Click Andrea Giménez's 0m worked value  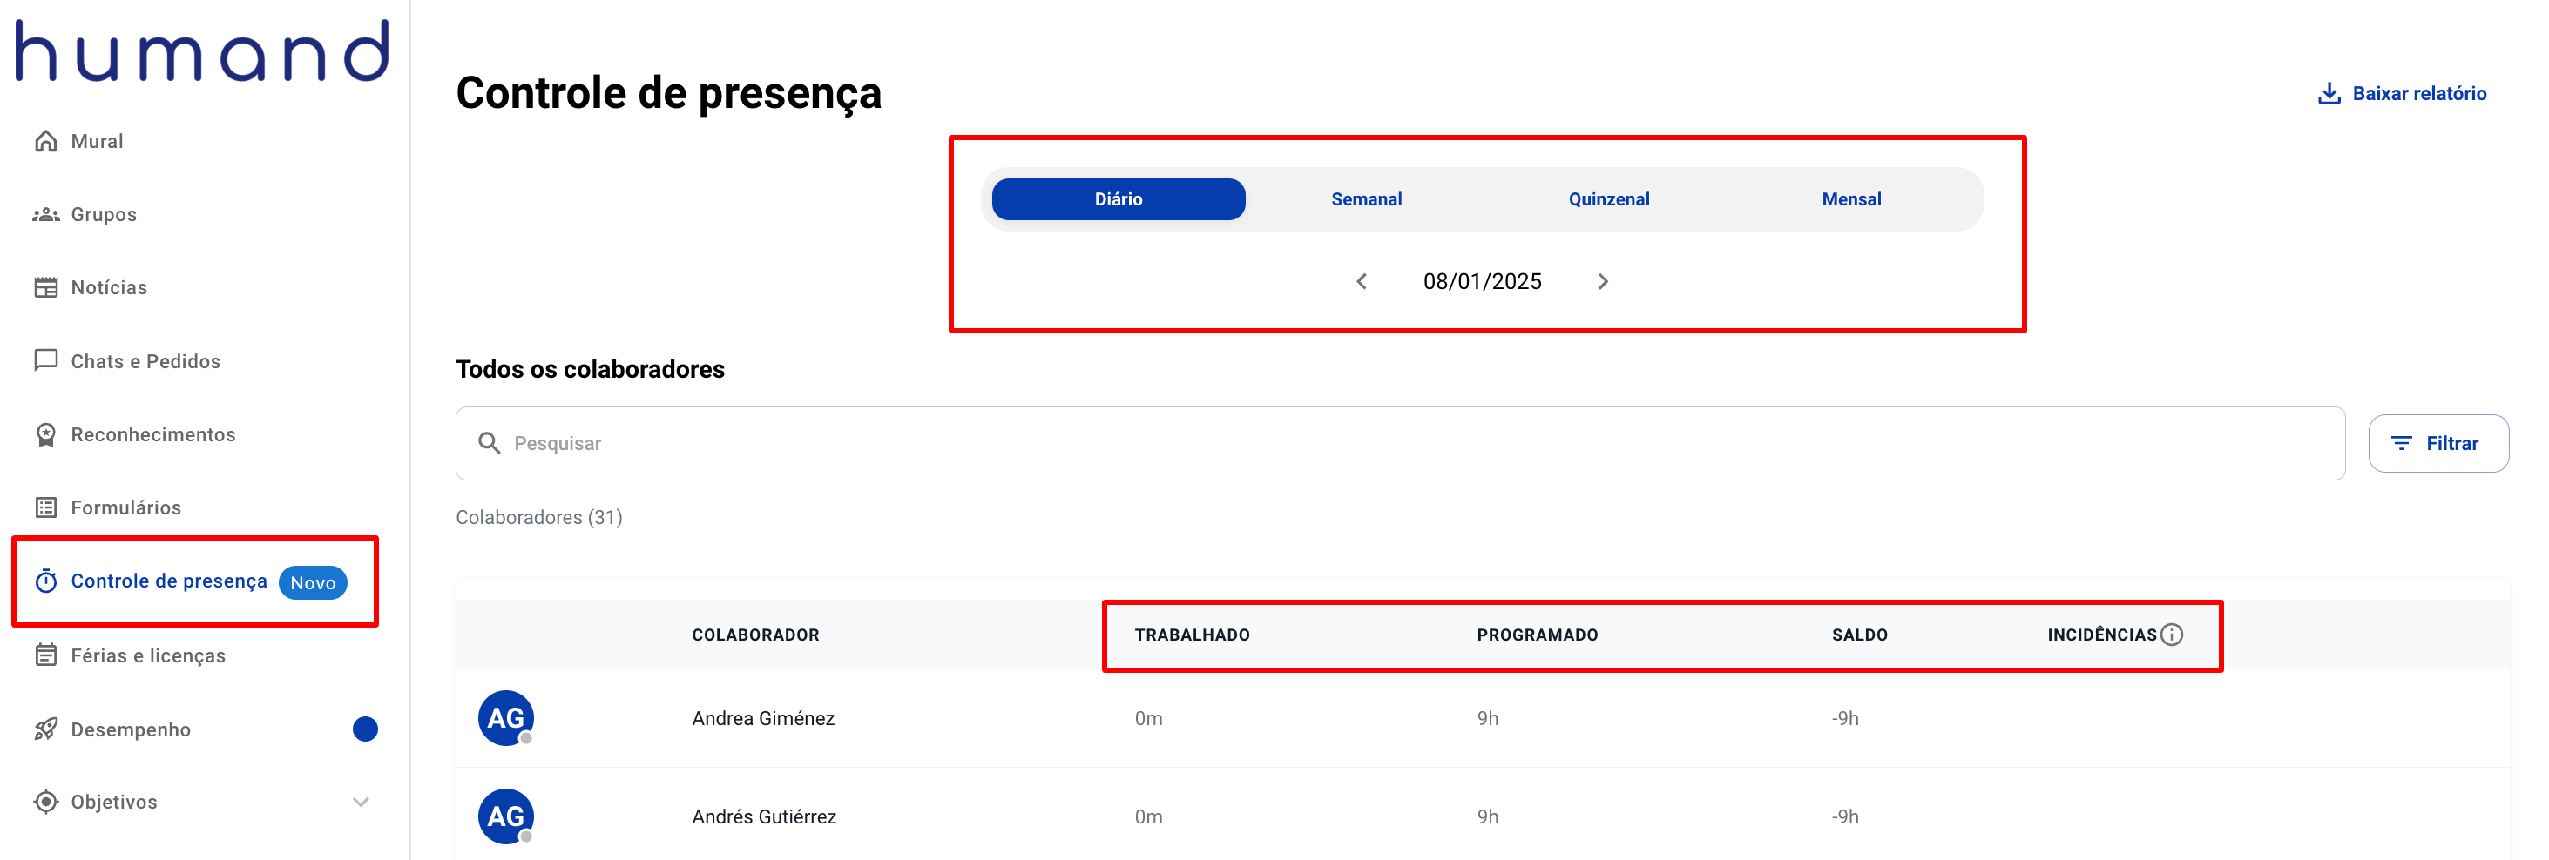coord(1148,719)
